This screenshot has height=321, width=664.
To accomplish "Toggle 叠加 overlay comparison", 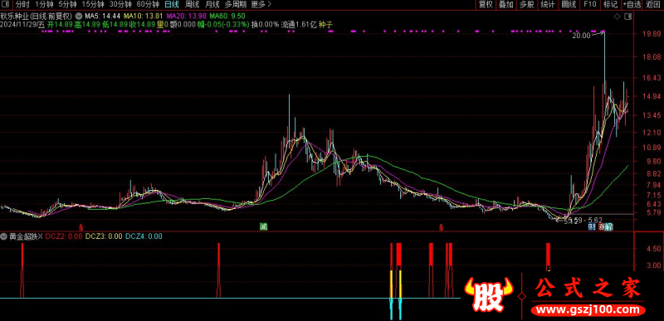I will (506, 5).
